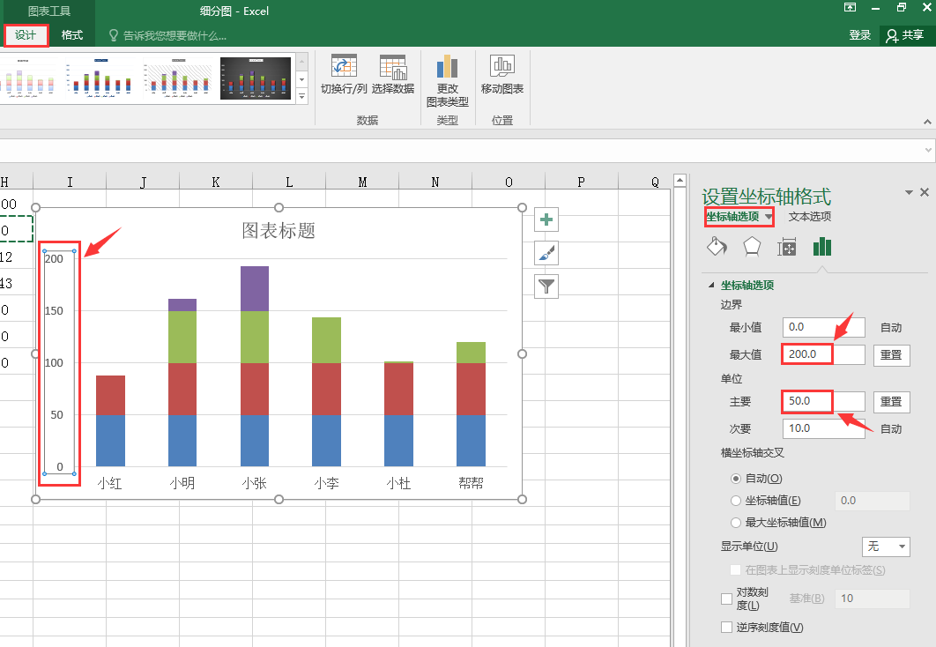
Task: Reset the Major (主要) unit value
Action: 891,402
